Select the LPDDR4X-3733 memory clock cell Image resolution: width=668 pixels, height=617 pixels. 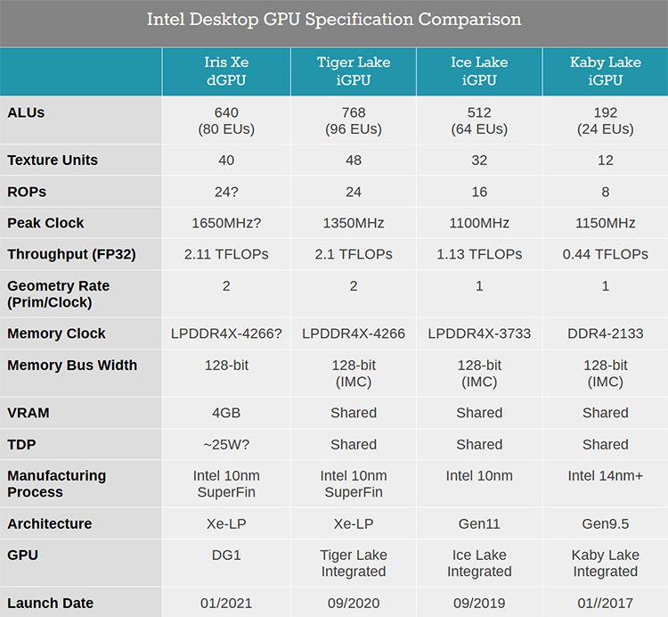(x=479, y=333)
